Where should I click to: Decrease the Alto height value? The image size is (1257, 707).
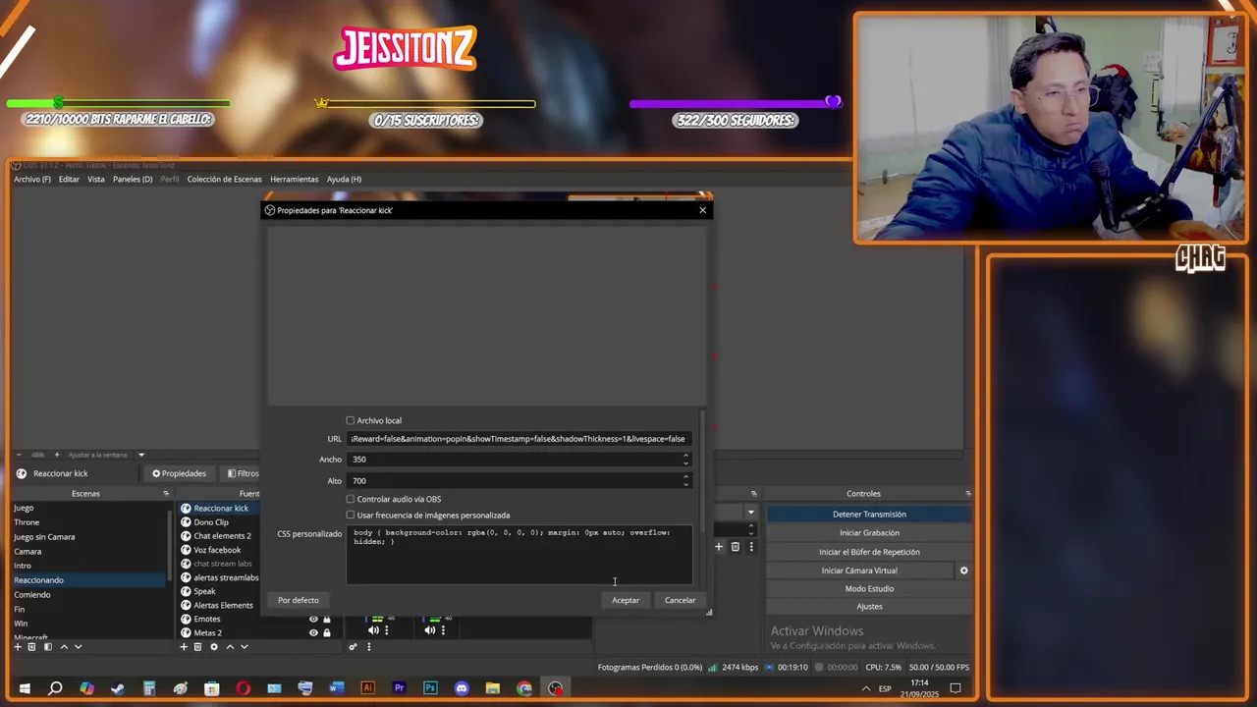coord(685,483)
